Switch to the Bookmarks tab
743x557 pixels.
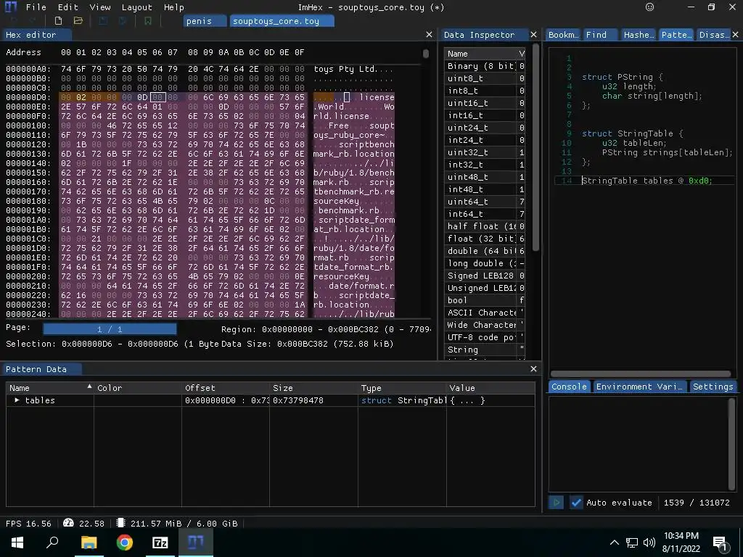pyautogui.click(x=563, y=35)
